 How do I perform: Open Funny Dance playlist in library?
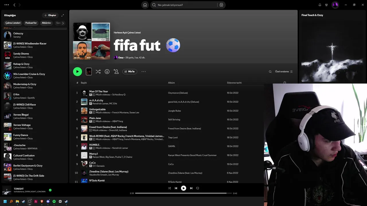tap(34, 136)
